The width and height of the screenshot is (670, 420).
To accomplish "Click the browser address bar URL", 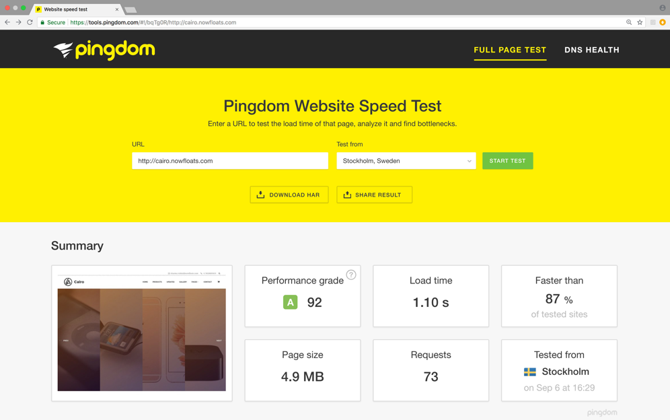I will click(153, 22).
